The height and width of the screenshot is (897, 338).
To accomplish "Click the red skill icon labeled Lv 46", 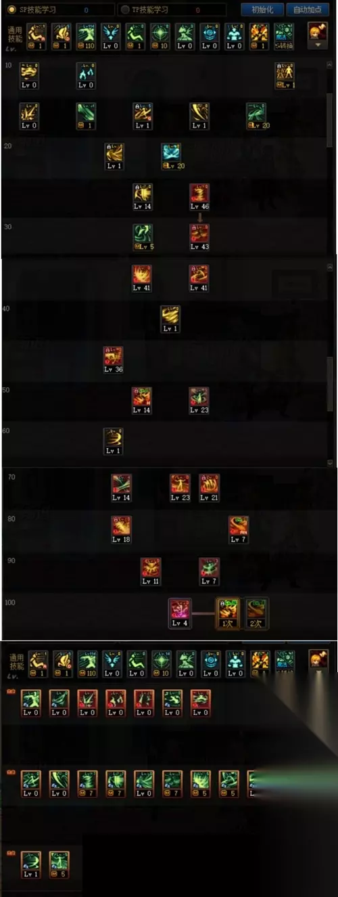I will [x=199, y=197].
